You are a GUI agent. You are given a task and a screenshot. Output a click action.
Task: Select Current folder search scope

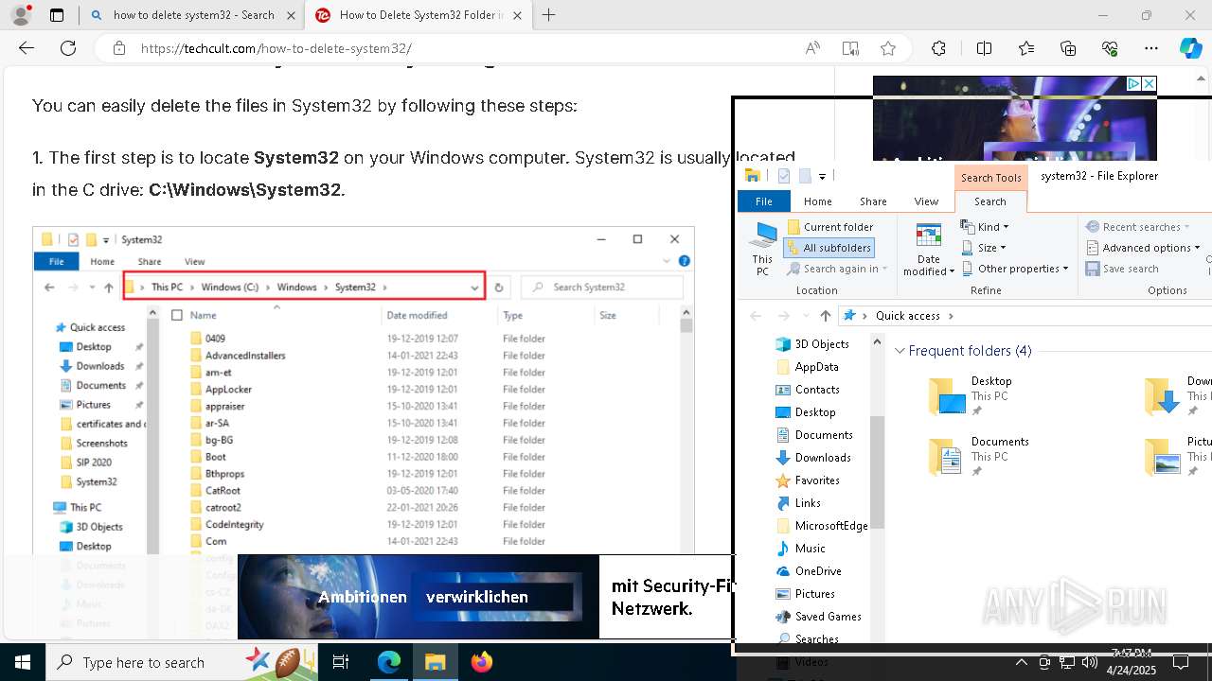click(x=829, y=227)
